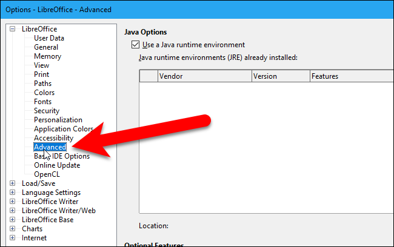Select the Charts tree label
This screenshot has width=394, height=247.
tap(32, 229)
